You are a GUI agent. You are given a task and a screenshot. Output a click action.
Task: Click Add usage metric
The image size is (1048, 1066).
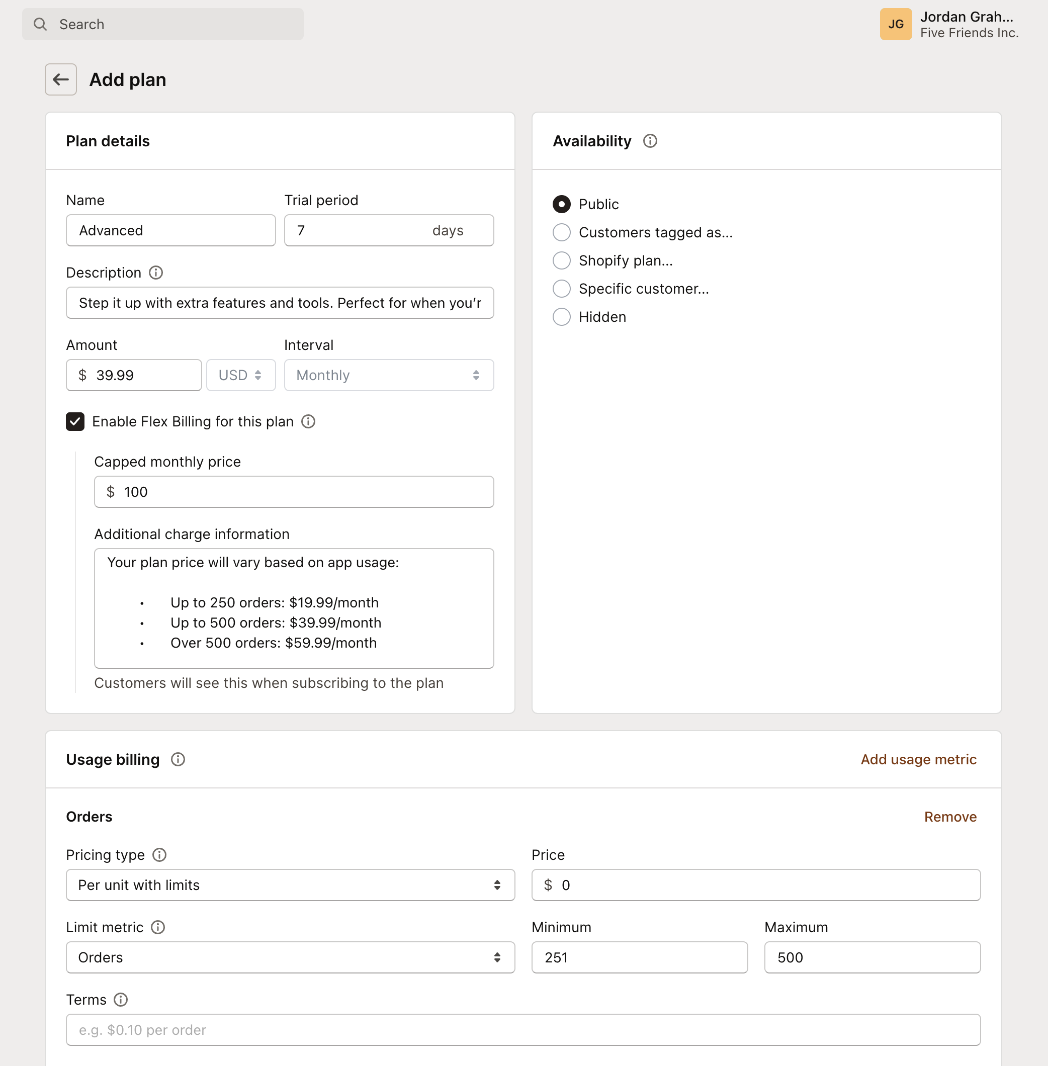(x=918, y=759)
